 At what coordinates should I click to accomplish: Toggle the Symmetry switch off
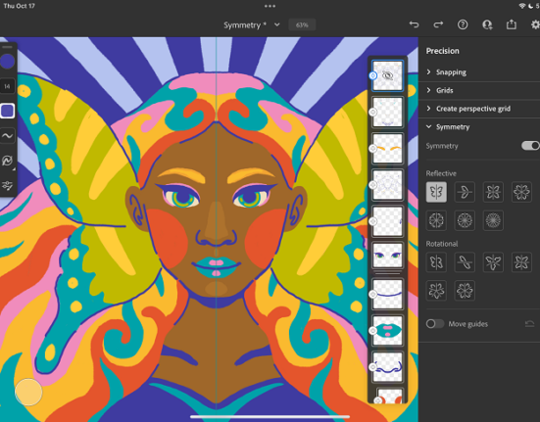pyautogui.click(x=530, y=146)
